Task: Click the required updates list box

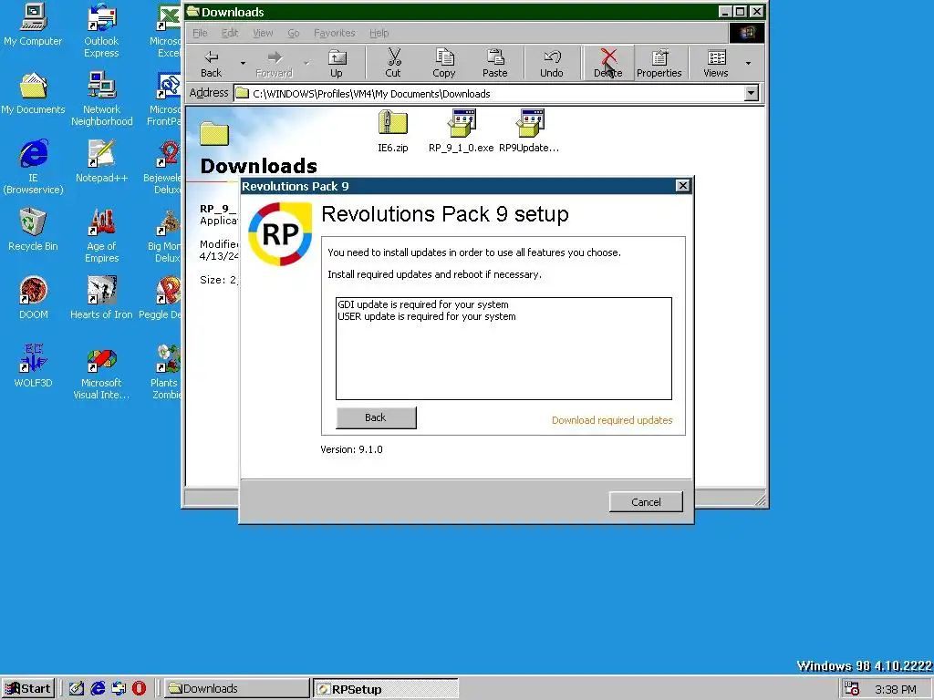Action: pos(503,349)
